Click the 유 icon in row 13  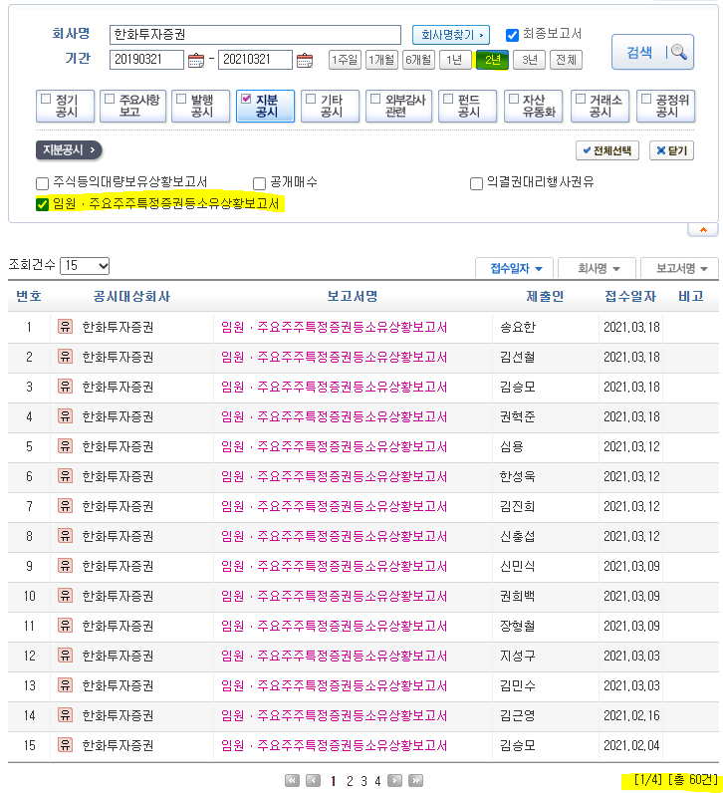click(65, 685)
